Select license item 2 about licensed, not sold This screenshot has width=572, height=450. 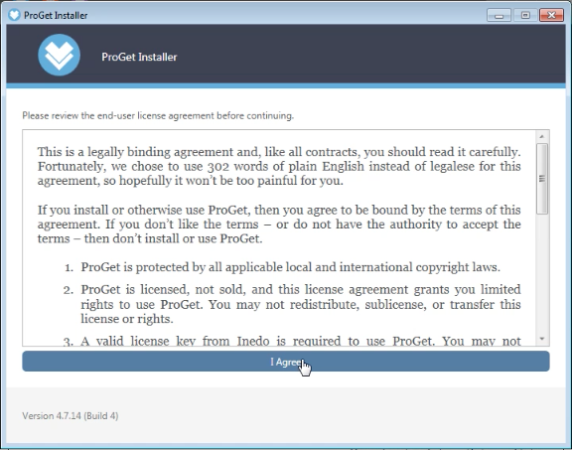(x=292, y=304)
